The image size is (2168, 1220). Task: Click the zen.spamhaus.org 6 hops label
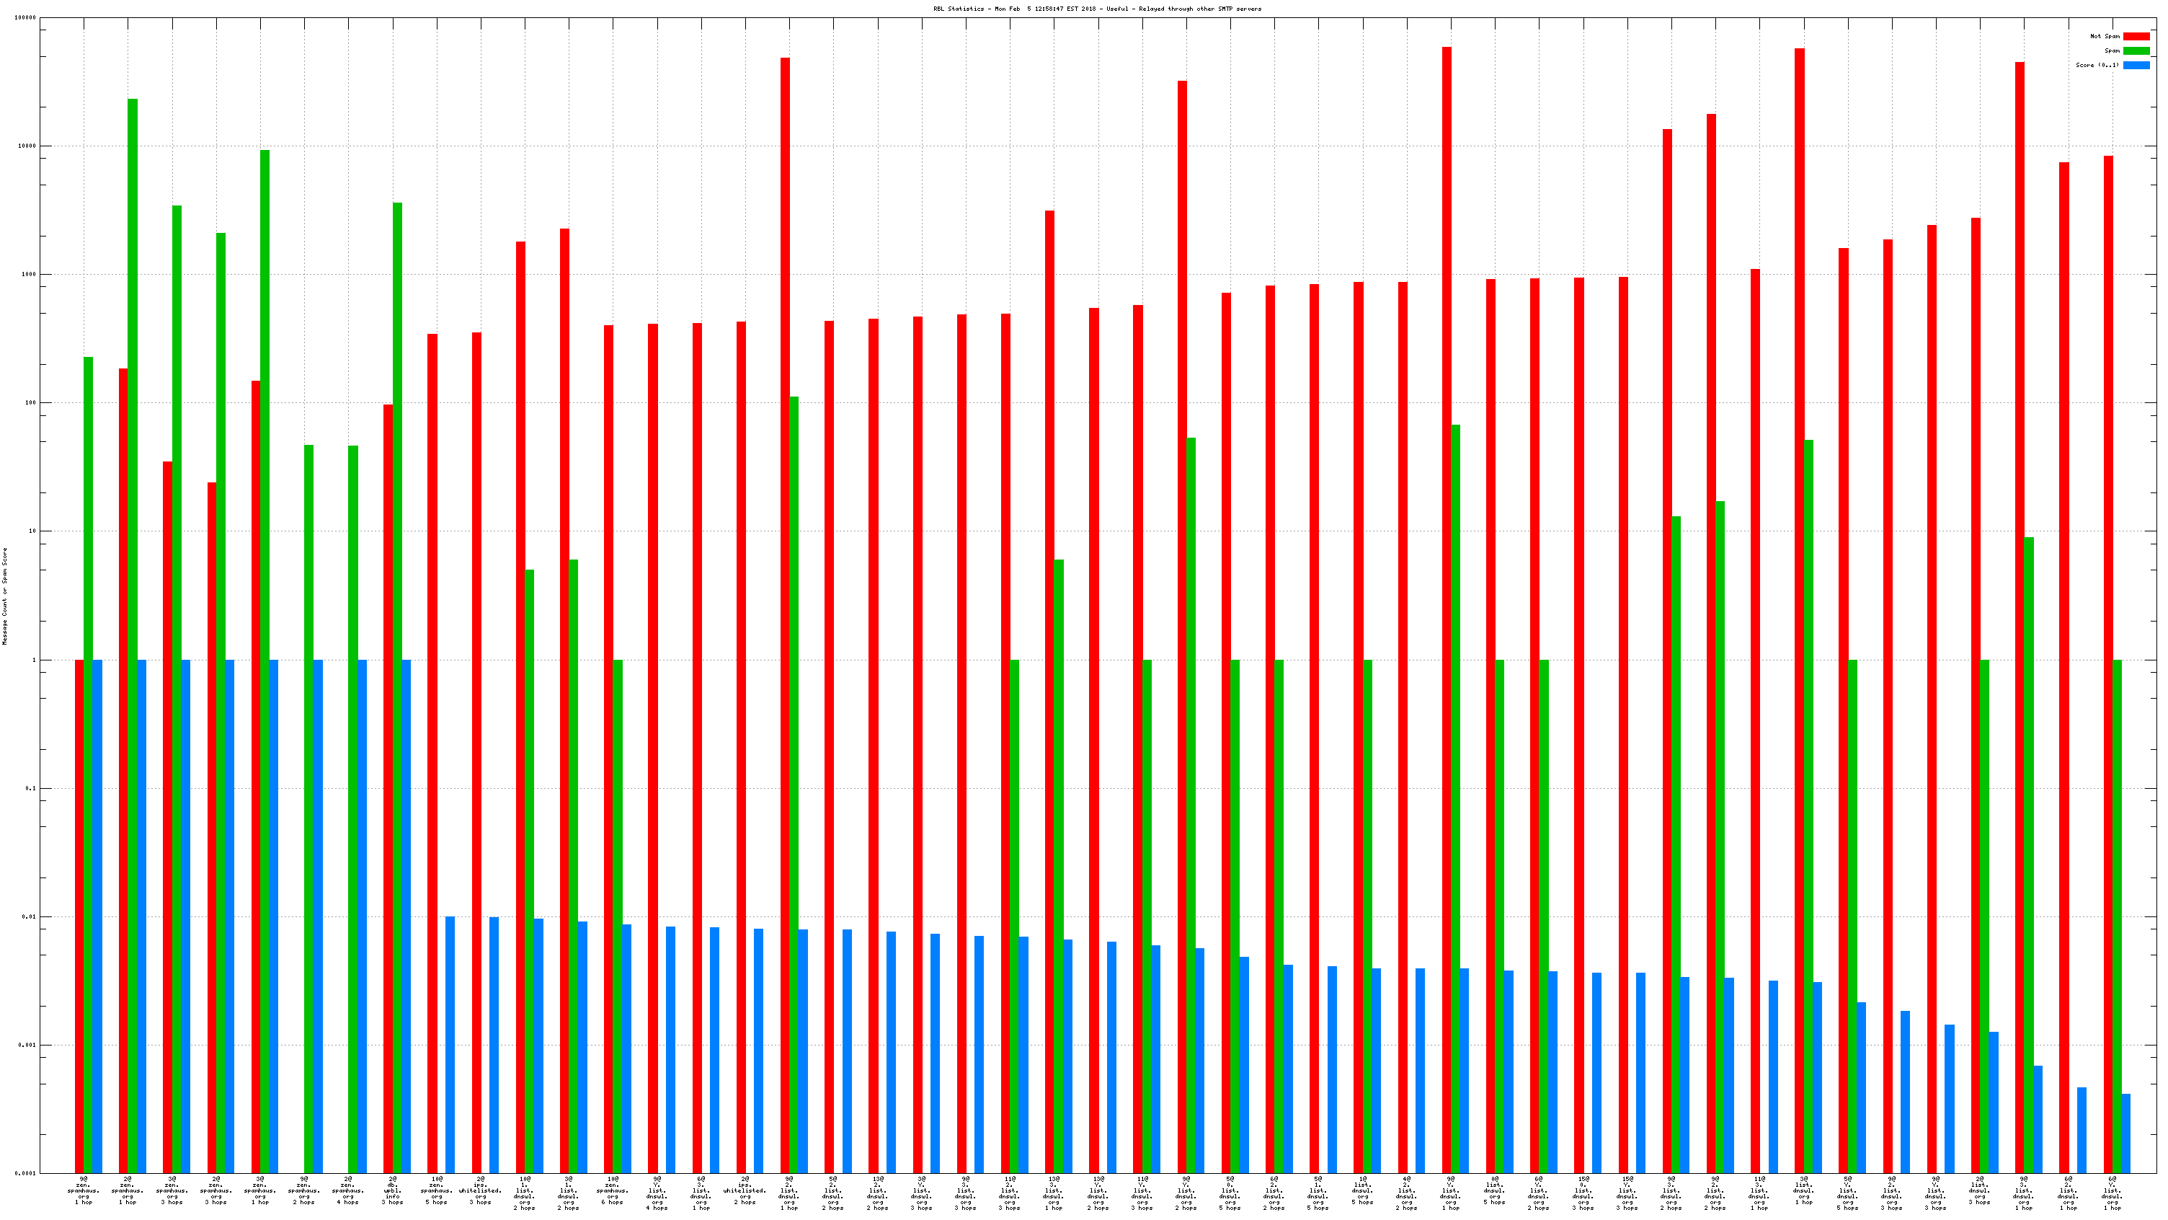613,1191
